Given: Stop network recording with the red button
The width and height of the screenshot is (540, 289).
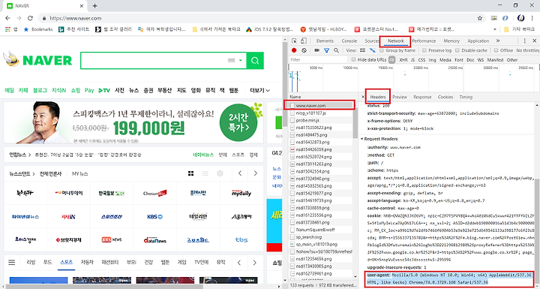Looking at the screenshot, I should point(294,50).
